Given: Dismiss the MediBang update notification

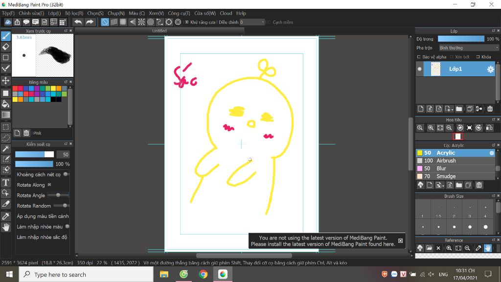Looking at the screenshot, I should coord(400,241).
